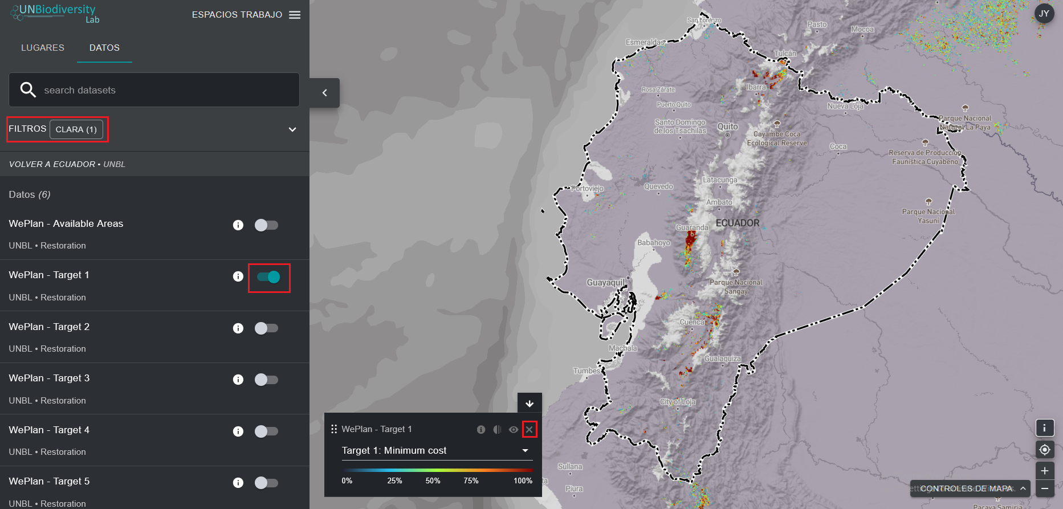The height and width of the screenshot is (509, 1063).
Task: Switch to the Lugares tab
Action: point(43,48)
